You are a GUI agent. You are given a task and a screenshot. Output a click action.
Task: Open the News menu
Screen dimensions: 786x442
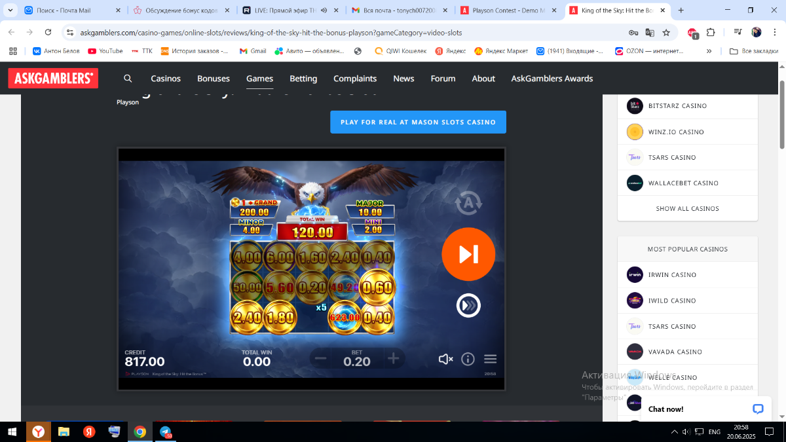[403, 79]
